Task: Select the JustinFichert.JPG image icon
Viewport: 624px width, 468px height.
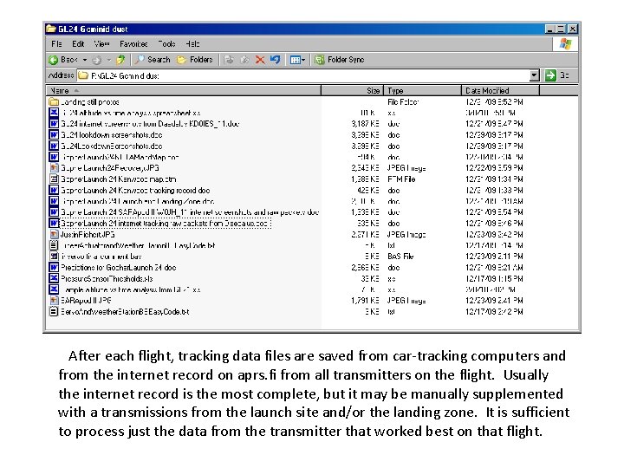Action: [54, 234]
